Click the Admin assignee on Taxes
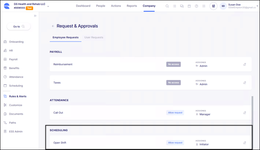The width and height of the screenshot is (260, 150). tap(203, 84)
